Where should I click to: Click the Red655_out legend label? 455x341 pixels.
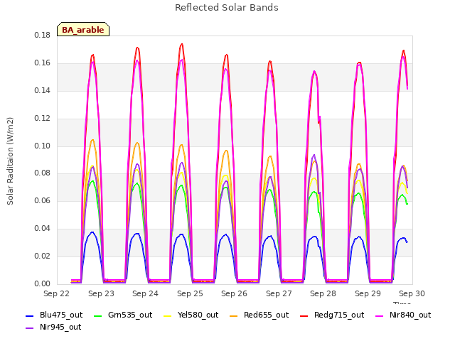pyautogui.click(x=267, y=315)
